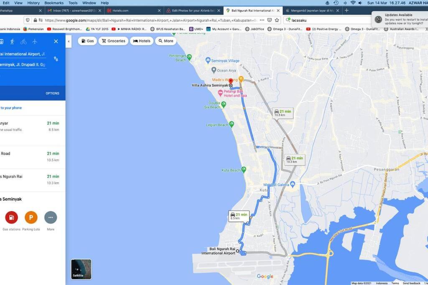The height and width of the screenshot is (285, 428).
Task: Expand More search categories chip
Action: [x=166, y=41]
